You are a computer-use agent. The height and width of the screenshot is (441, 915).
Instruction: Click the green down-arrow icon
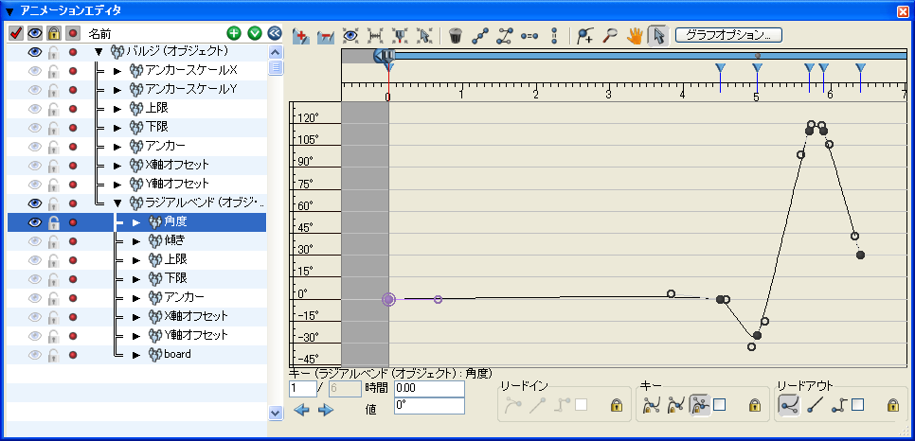[x=255, y=33]
